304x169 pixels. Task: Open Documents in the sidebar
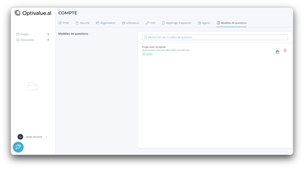click(25, 40)
